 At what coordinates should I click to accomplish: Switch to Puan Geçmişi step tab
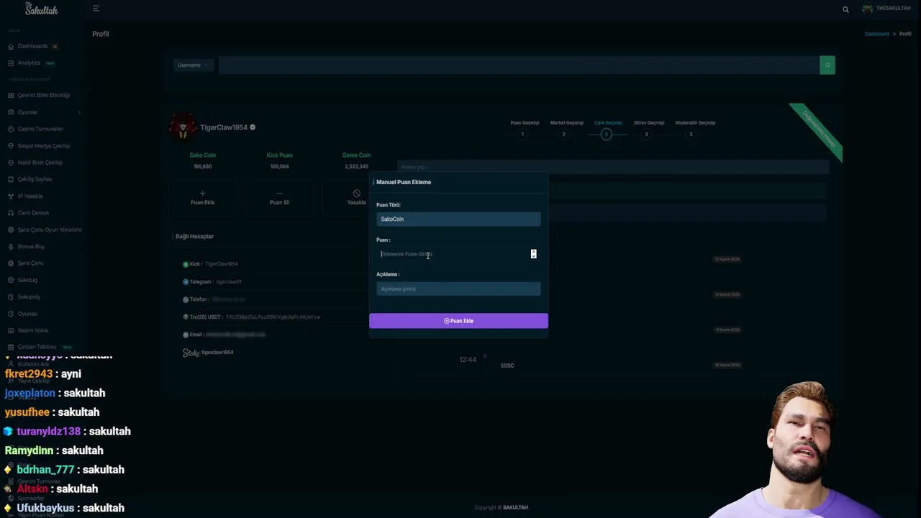(x=525, y=128)
